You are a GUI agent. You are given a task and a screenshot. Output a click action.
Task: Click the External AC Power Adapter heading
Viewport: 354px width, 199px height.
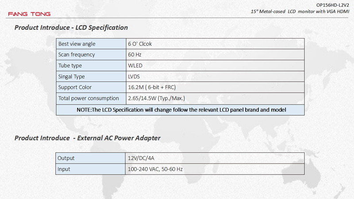87,138
